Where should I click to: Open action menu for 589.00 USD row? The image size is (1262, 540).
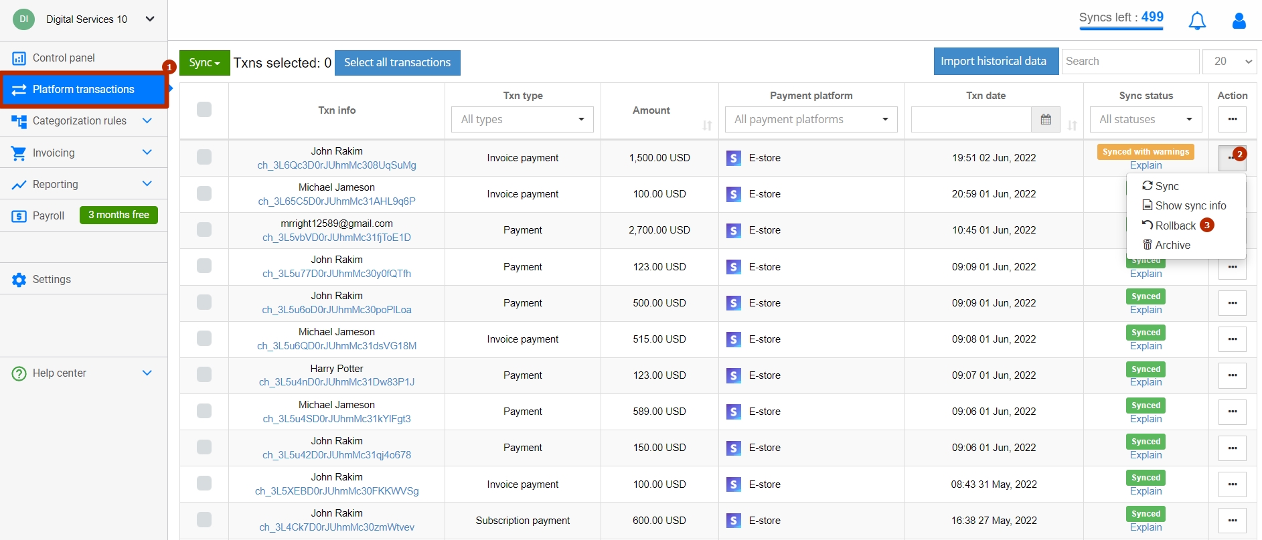(1233, 412)
